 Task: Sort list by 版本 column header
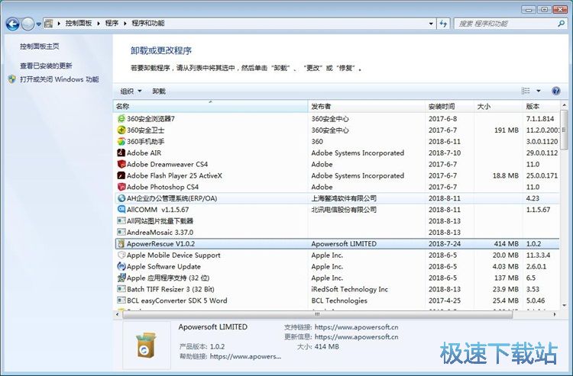point(541,107)
